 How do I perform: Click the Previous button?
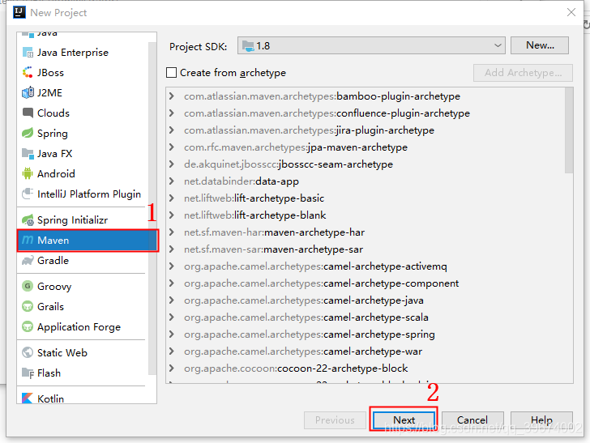pos(335,420)
